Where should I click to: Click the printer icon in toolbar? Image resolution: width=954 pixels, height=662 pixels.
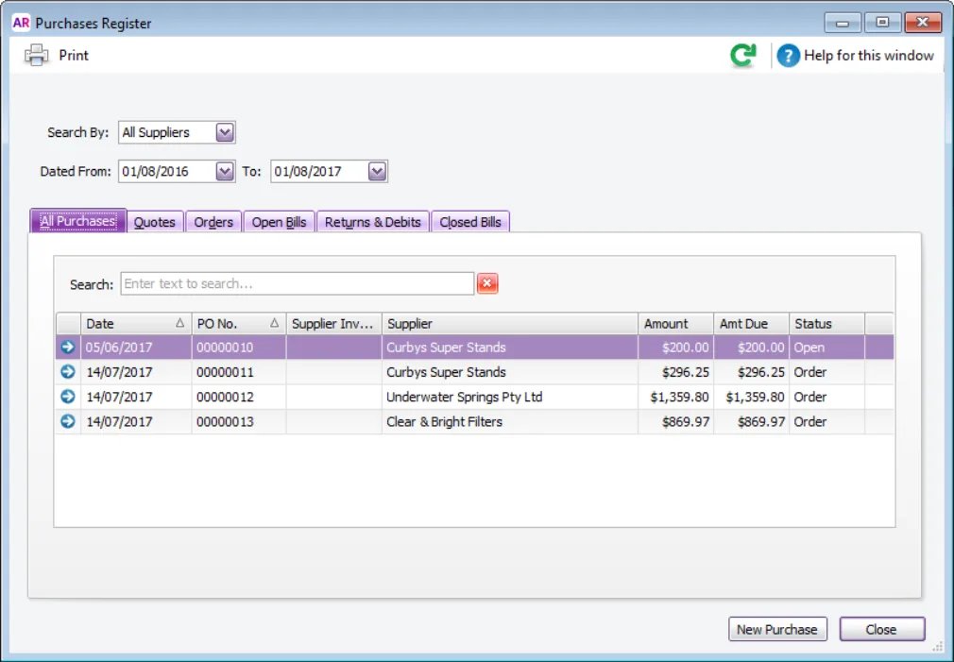(37, 56)
